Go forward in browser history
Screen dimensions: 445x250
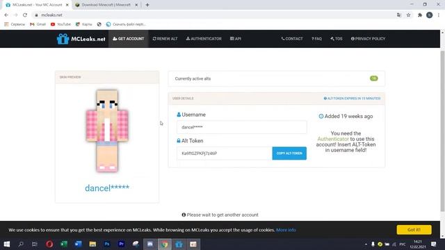[15, 15]
